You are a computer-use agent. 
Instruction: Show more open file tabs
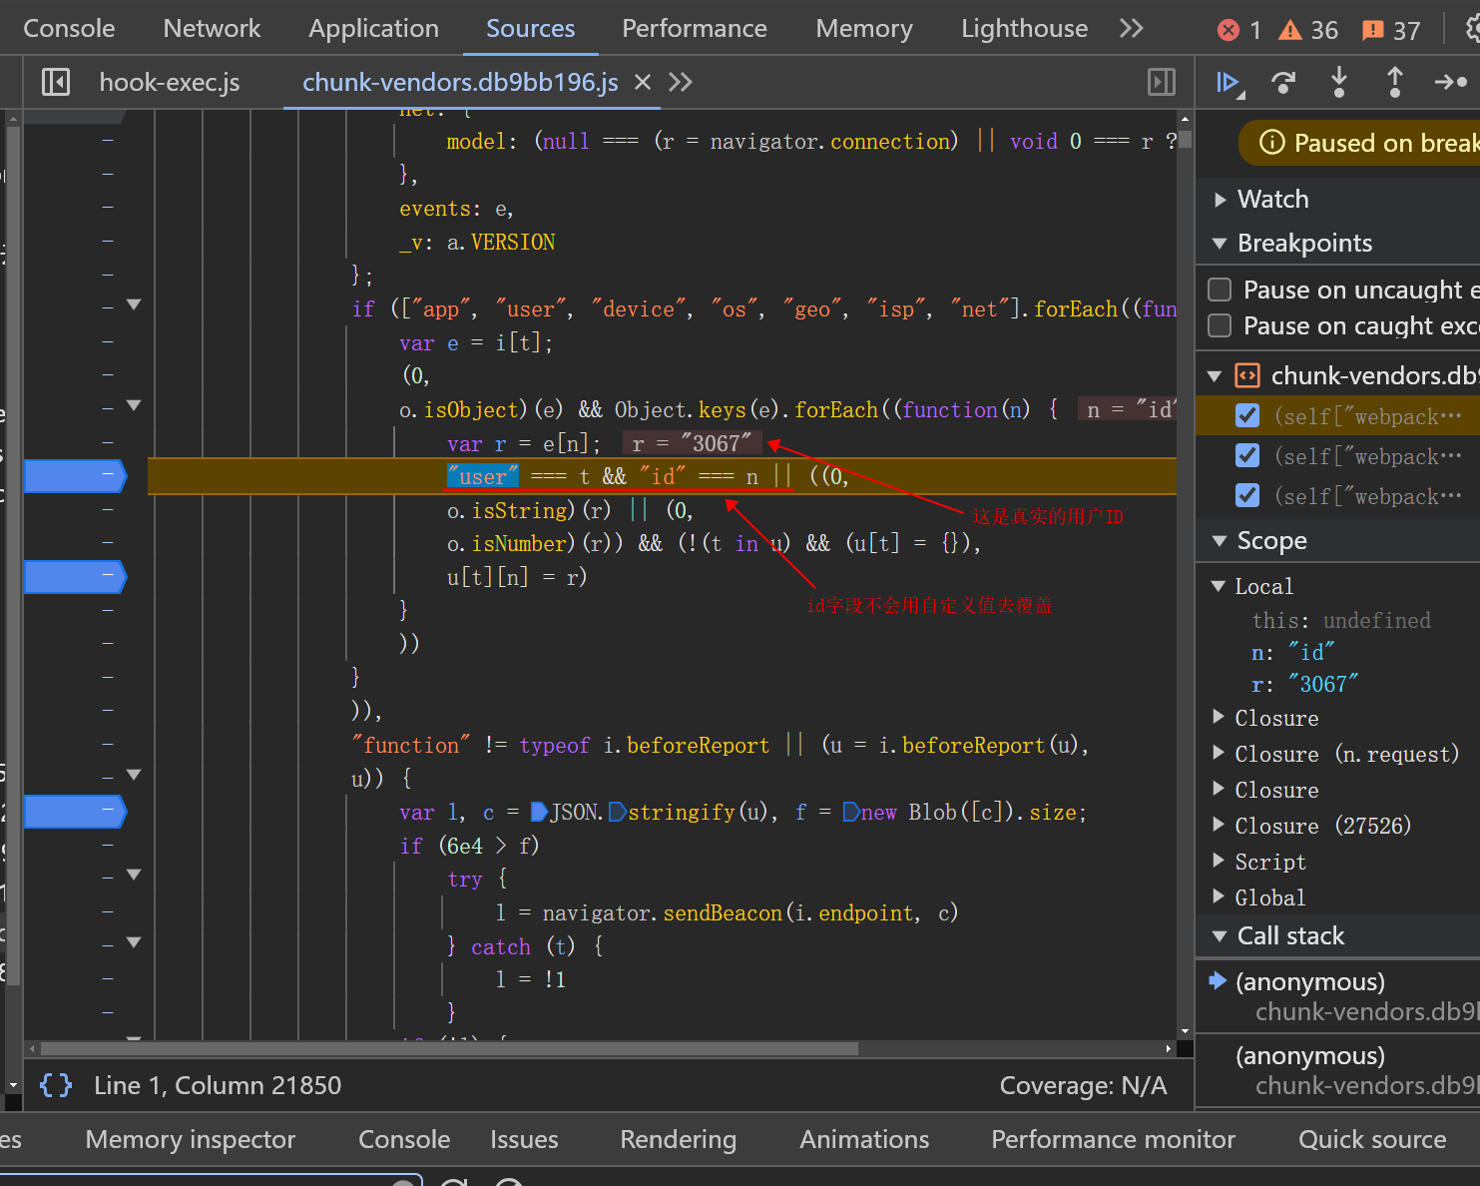[x=681, y=82]
